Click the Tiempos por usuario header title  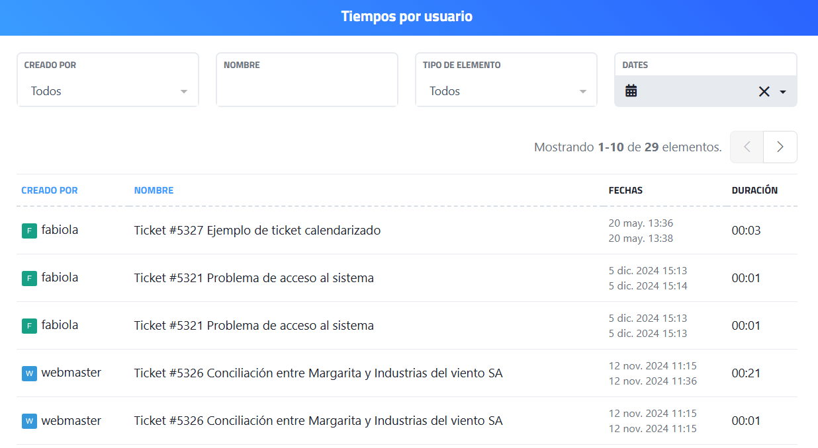point(406,17)
